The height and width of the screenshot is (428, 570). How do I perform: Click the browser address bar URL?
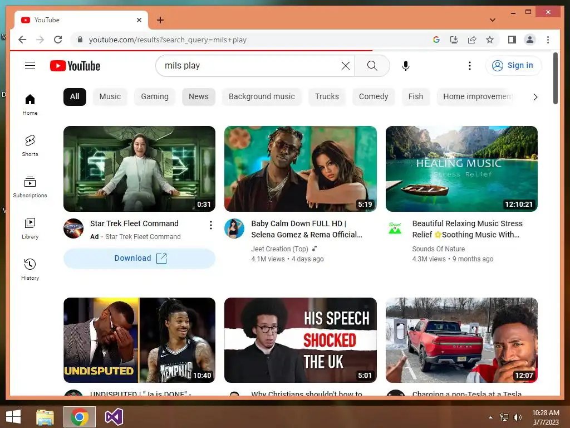(168, 40)
